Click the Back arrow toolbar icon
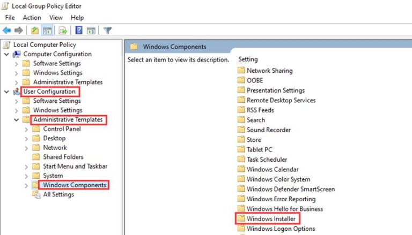The height and width of the screenshot is (235, 412). pyautogui.click(x=7, y=31)
